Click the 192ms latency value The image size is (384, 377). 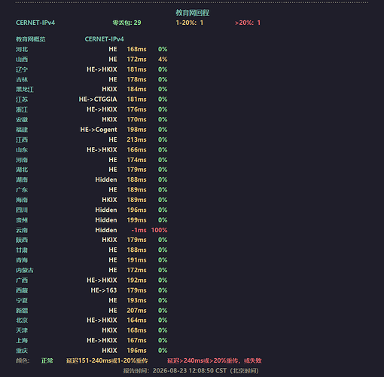(x=136, y=280)
